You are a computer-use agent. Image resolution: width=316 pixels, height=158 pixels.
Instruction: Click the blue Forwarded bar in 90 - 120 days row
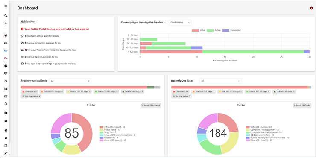pyautogui.click(x=197, y=48)
